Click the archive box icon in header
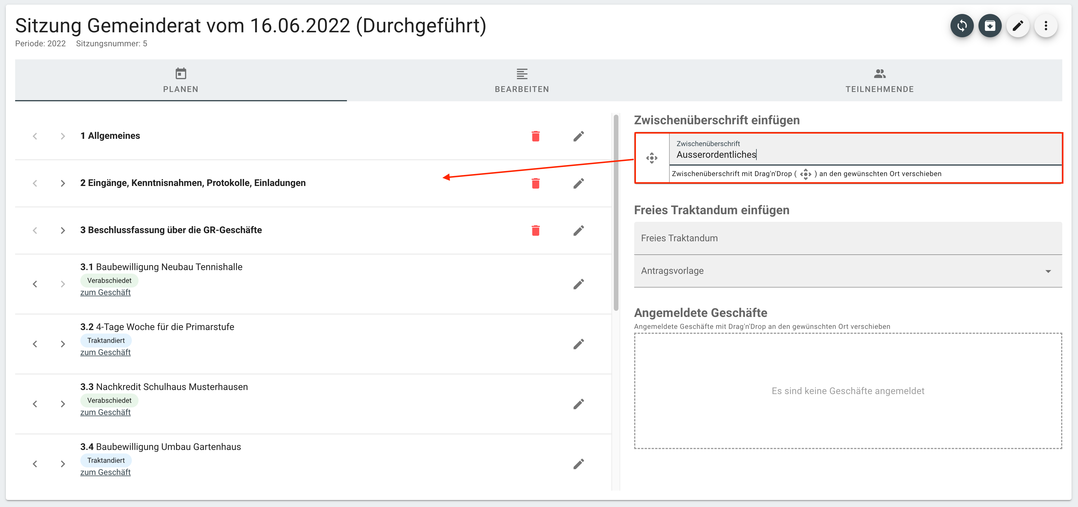The height and width of the screenshot is (507, 1078). pos(990,26)
